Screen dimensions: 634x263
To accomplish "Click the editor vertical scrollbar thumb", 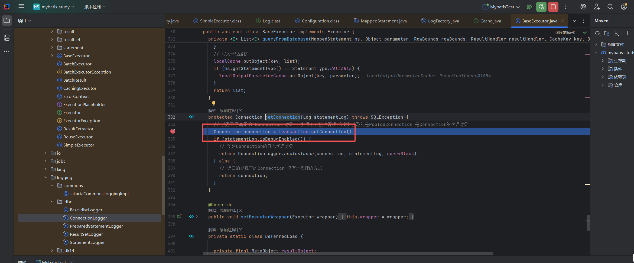I will click(x=588, y=223).
